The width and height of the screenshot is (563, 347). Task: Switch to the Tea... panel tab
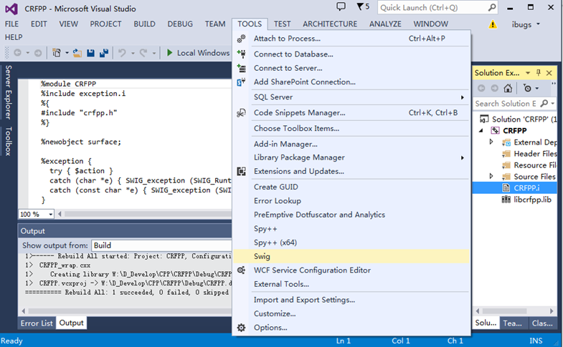512,323
